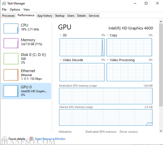
Task: Click the vertical scrollbar thumb
Action: [x=161, y=65]
